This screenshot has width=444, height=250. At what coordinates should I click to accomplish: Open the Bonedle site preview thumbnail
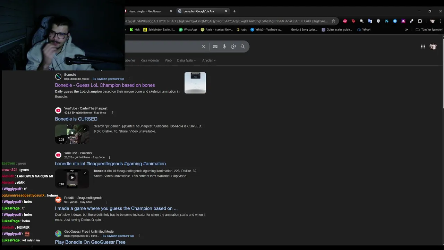[x=195, y=83]
